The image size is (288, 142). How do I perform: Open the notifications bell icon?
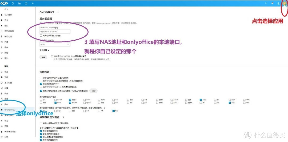(272, 3)
